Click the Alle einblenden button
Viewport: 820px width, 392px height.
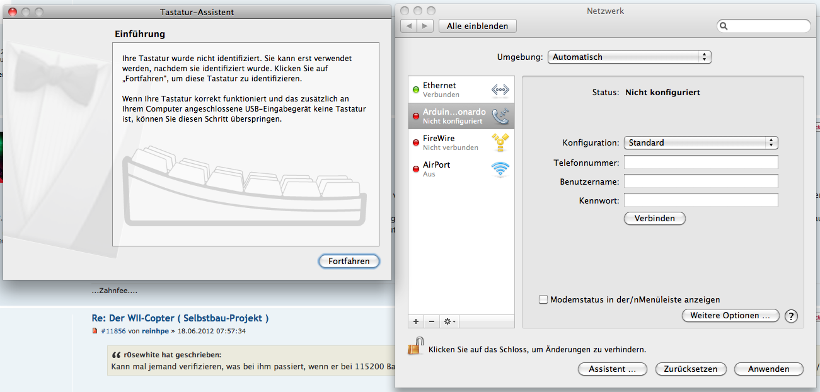point(476,26)
